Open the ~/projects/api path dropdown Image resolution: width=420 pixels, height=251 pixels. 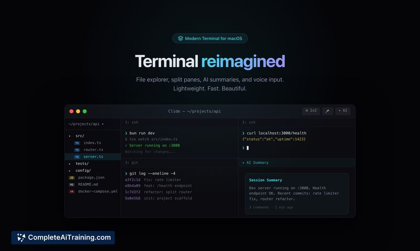86,124
